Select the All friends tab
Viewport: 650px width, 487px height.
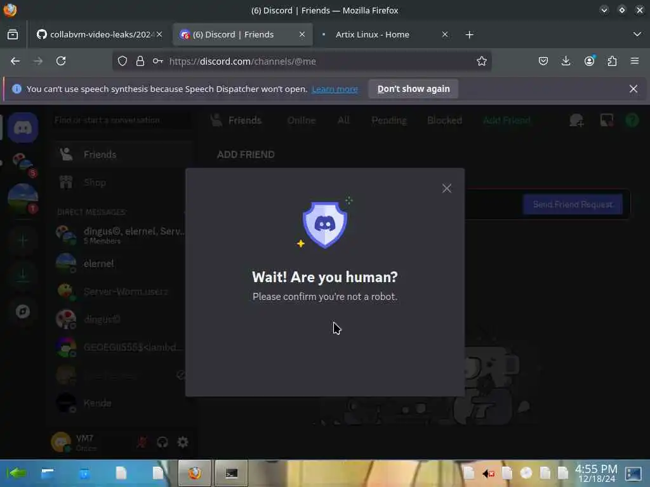(x=343, y=120)
